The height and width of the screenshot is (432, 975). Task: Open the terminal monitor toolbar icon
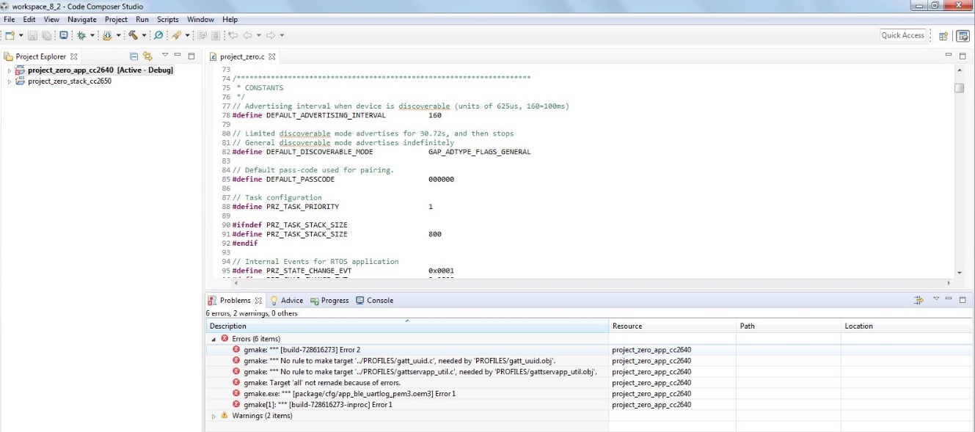pos(64,35)
